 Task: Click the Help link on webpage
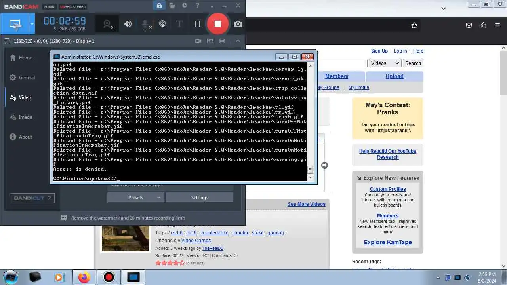coord(418,51)
